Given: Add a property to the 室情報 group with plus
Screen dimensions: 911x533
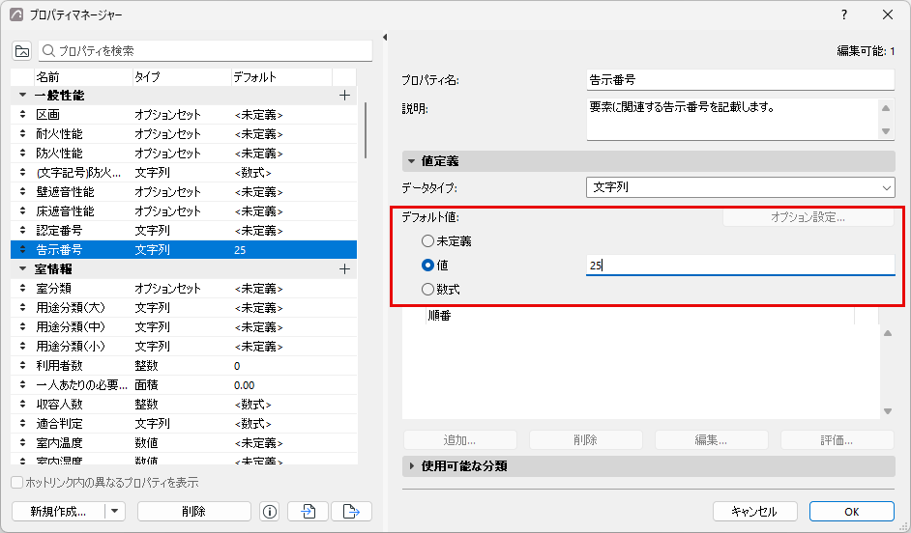Looking at the screenshot, I should point(344,269).
